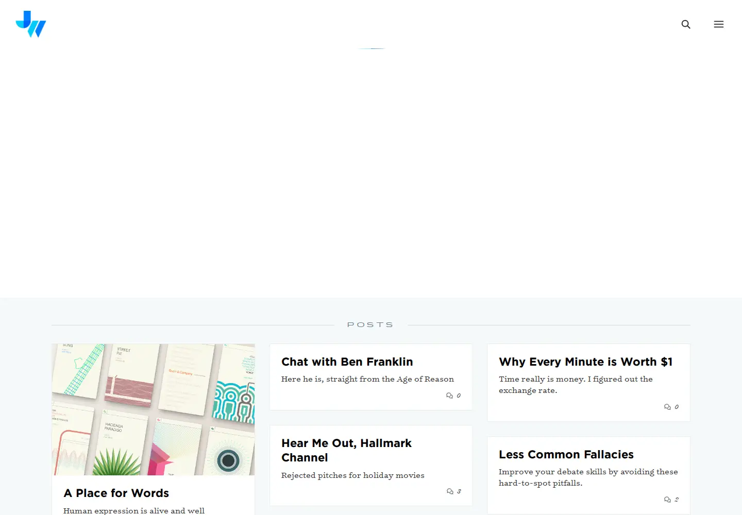
Task: Open Why Every Minute is Worth $1 post
Action: [585, 362]
